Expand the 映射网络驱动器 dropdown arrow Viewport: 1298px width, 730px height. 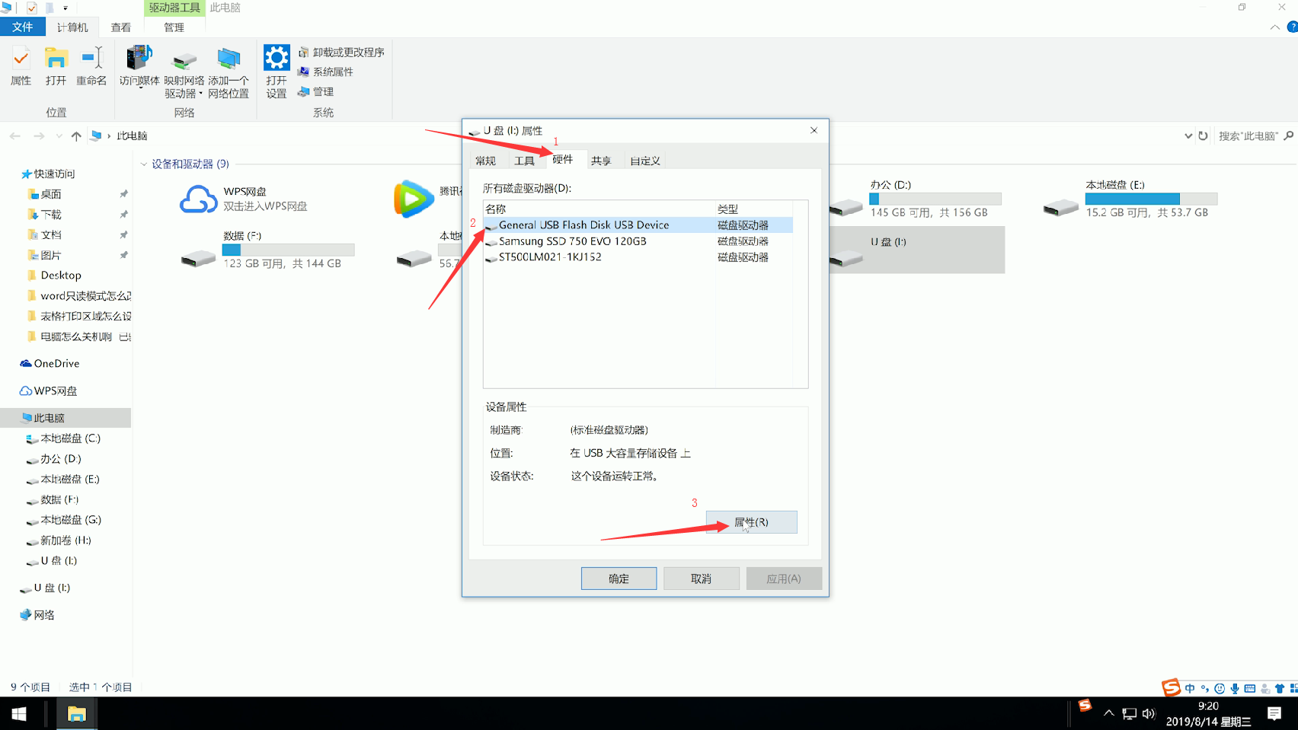[x=200, y=94]
